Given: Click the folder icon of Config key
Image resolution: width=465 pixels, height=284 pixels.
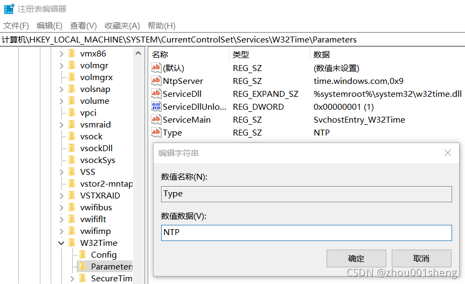Looking at the screenshot, I should click(x=83, y=254).
